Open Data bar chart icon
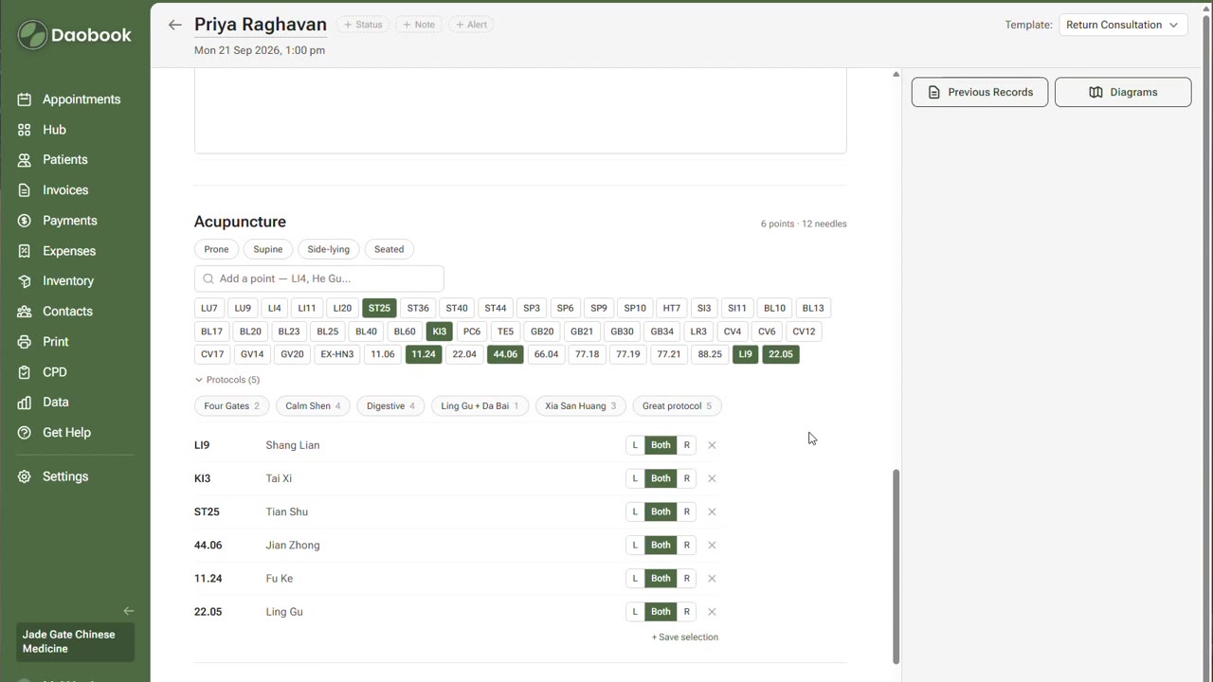 click(25, 403)
